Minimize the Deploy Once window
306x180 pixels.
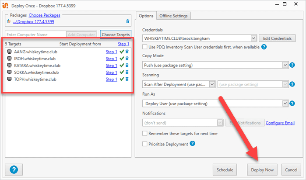point(277,4)
